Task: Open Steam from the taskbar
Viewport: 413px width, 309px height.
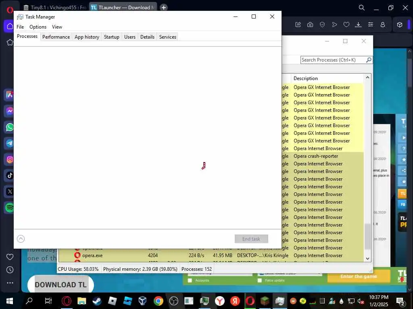Action: point(97,301)
